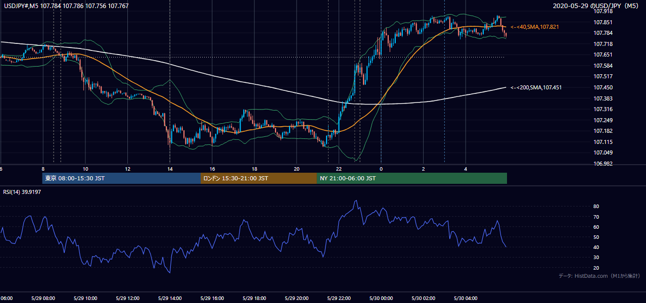Click the 5/30 04:00 date label

tap(465, 298)
